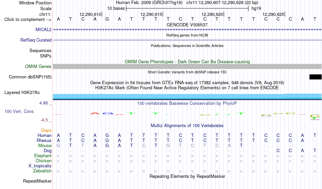Viewport: 322px width, 189px height.
Task: Click 'Multiz Alignments of 100 Vertebrates' title
Action: tap(187, 125)
